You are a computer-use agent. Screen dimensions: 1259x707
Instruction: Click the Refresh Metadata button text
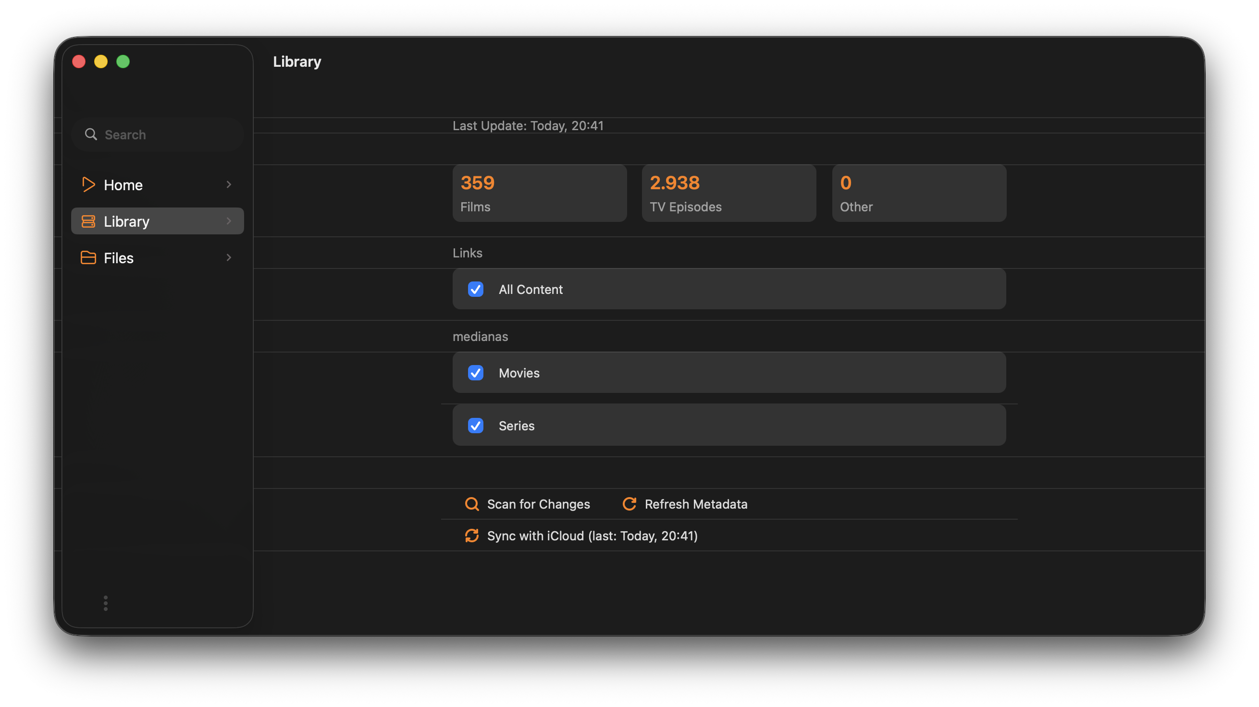click(x=695, y=504)
